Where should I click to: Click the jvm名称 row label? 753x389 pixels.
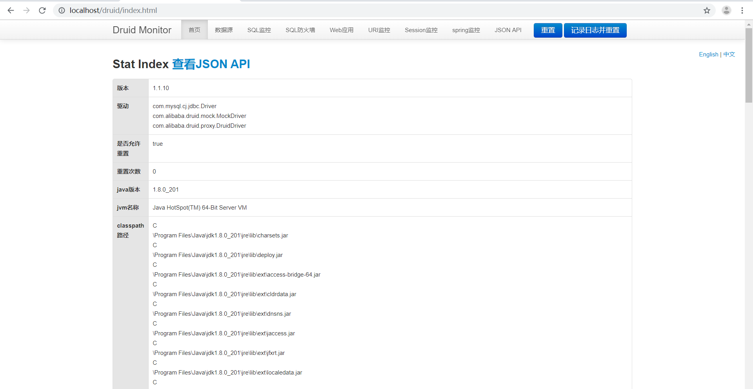pyautogui.click(x=128, y=208)
